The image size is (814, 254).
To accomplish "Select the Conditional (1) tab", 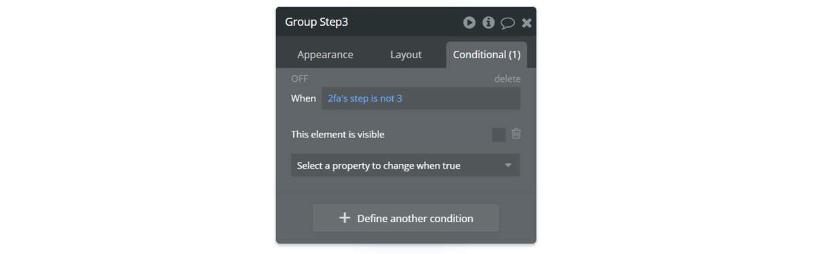I will click(x=486, y=55).
